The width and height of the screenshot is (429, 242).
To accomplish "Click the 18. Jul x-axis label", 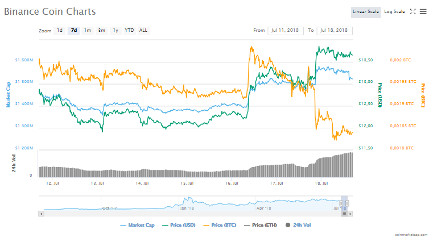I will (321, 183).
